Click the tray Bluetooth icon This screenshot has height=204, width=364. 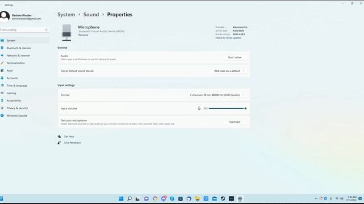pyautogui.click(x=325, y=198)
